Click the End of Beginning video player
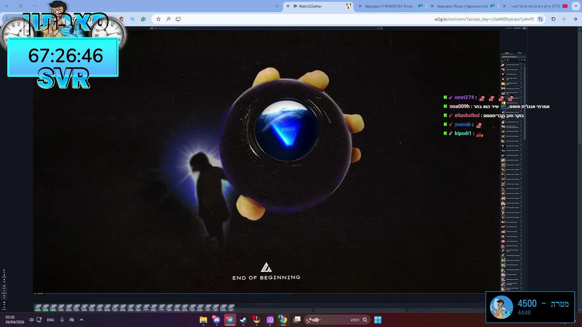The width and height of the screenshot is (582, 327). click(266, 161)
